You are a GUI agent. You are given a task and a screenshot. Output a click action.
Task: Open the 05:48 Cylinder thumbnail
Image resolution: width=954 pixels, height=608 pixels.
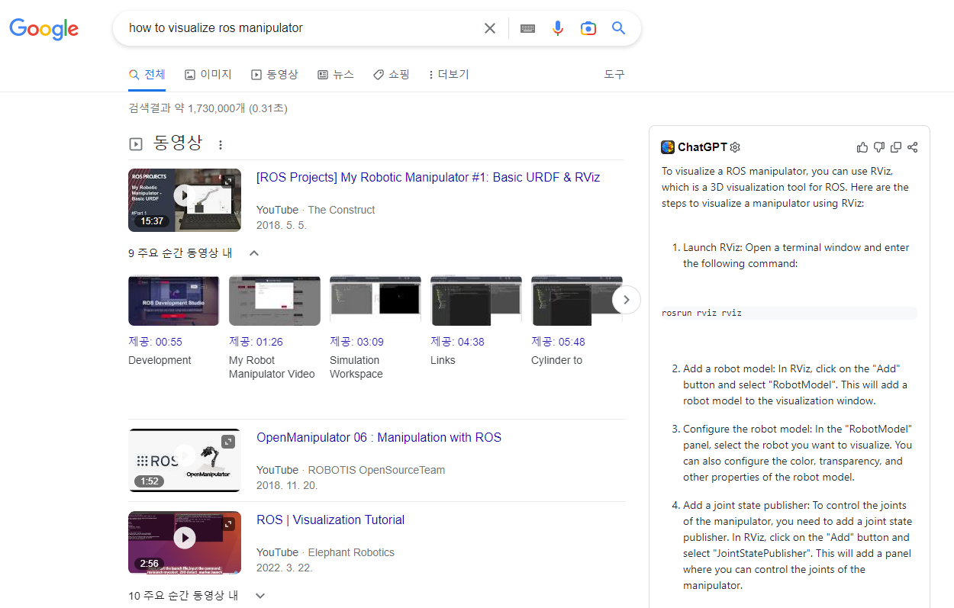[x=577, y=301]
